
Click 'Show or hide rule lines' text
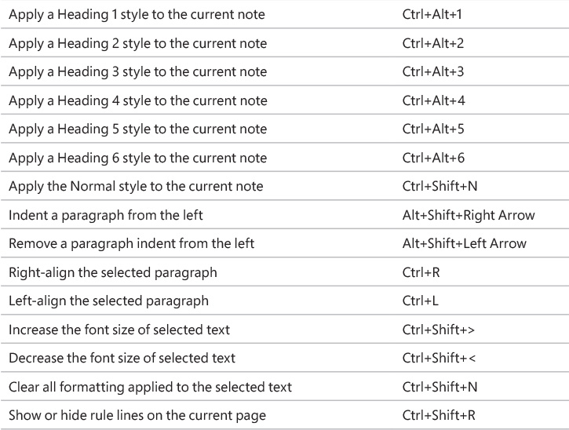click(x=137, y=416)
